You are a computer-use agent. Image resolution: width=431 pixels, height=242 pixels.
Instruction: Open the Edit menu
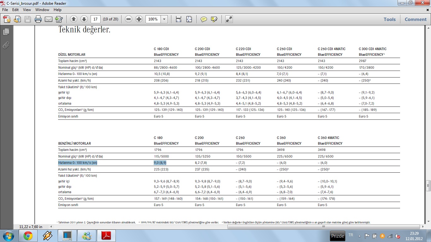click(15, 10)
